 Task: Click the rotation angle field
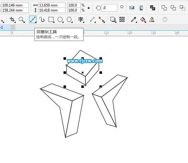109,8
